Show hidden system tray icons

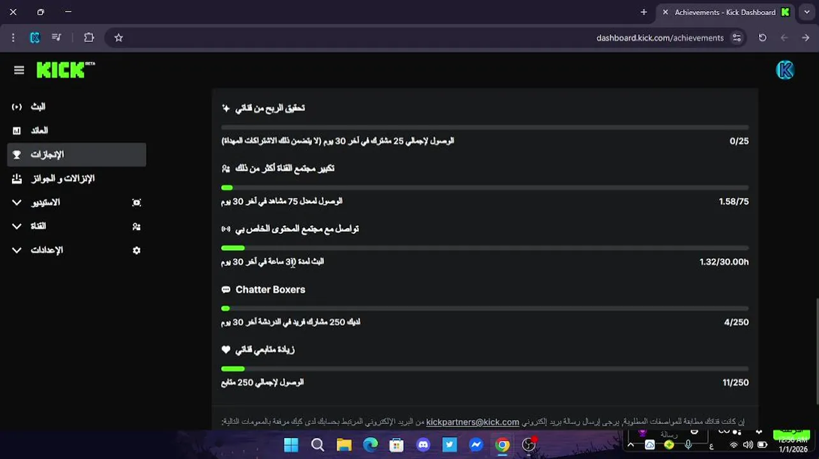click(631, 445)
